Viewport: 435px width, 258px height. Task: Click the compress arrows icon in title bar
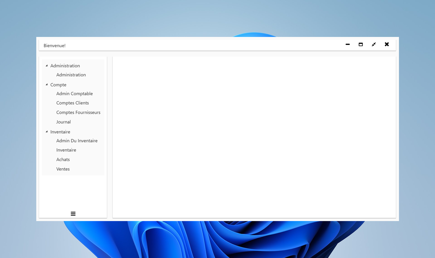pos(374,45)
